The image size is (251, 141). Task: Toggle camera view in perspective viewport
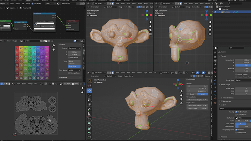181,99
